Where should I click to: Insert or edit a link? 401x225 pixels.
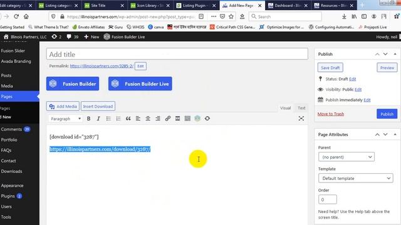coord(167,119)
